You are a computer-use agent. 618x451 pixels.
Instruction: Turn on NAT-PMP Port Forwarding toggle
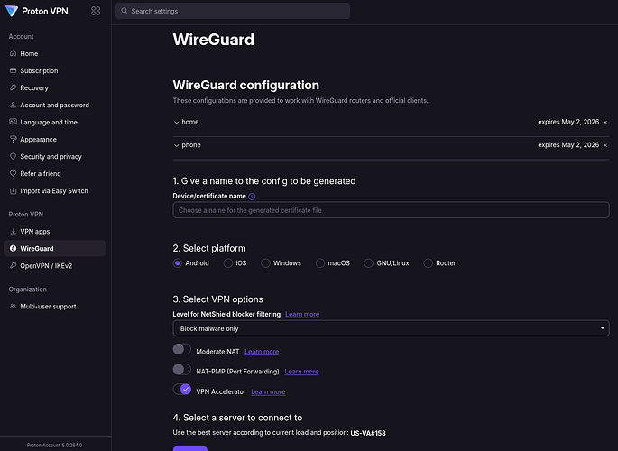pyautogui.click(x=181, y=370)
